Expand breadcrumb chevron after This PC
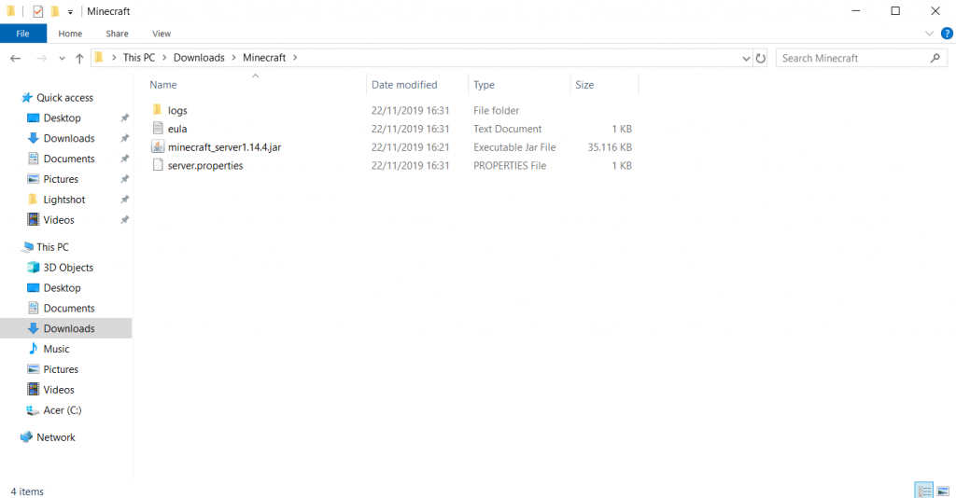Screen dimensions: 956x498 pyautogui.click(x=164, y=58)
